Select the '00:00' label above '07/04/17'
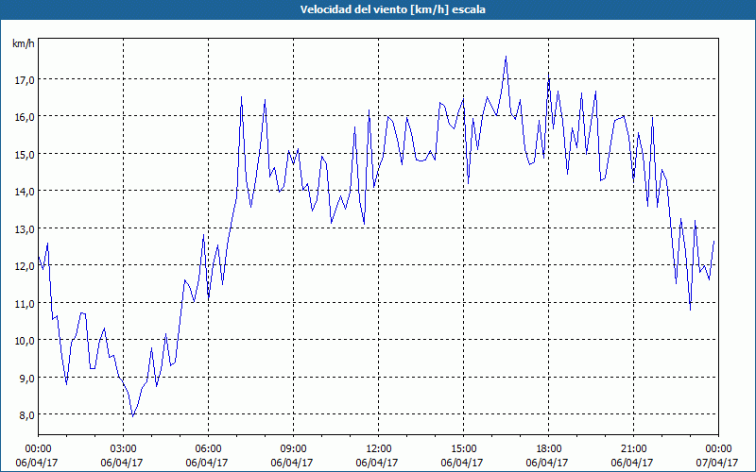This screenshot has height=472, width=756. [718, 448]
